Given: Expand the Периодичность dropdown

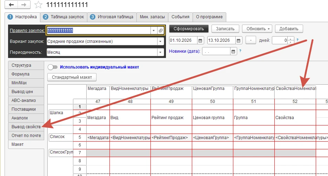Looking at the screenshot, I should click(160, 52).
